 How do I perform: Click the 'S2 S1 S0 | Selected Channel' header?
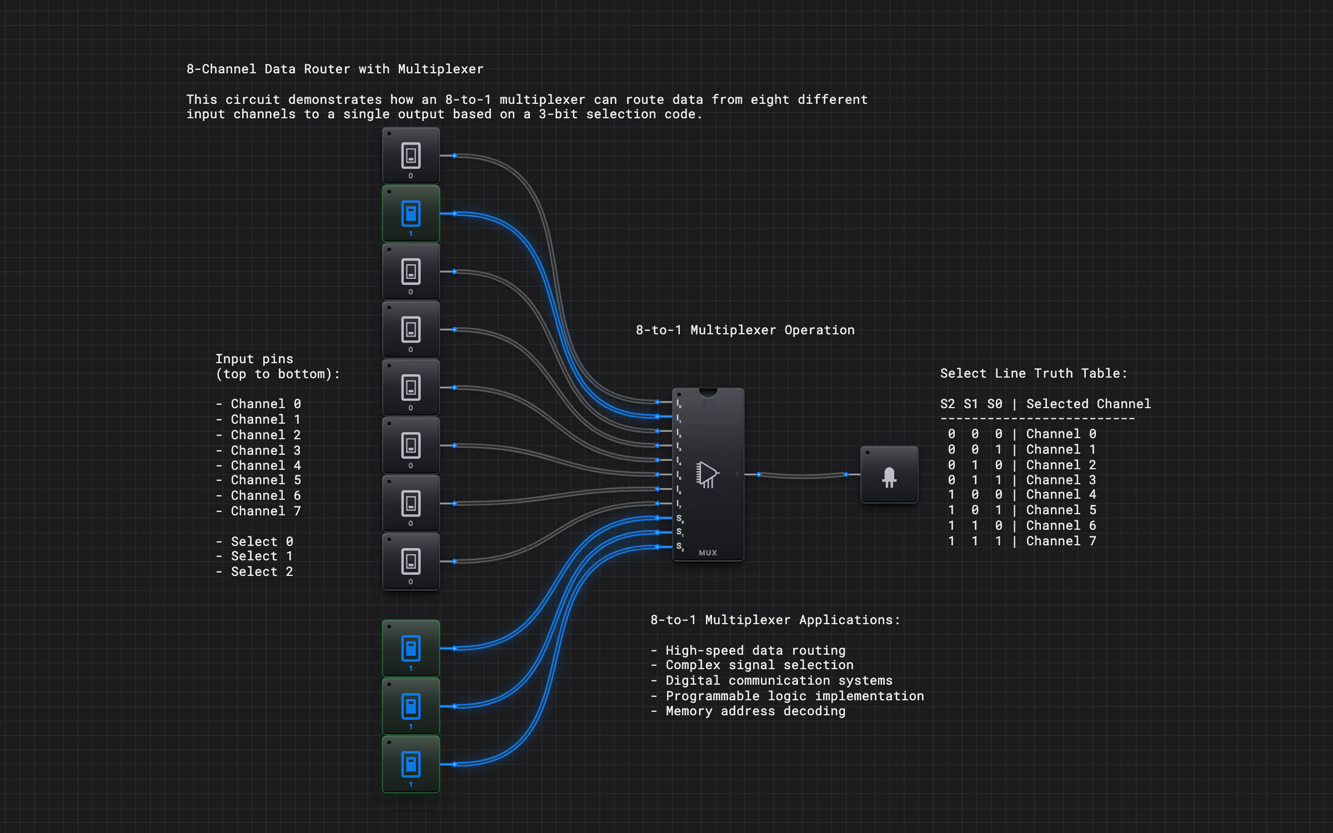click(1045, 404)
